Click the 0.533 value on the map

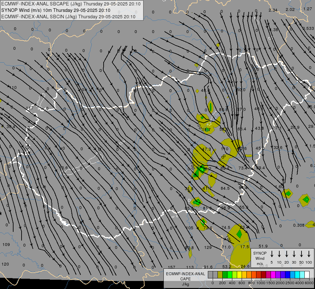(x=308, y=29)
